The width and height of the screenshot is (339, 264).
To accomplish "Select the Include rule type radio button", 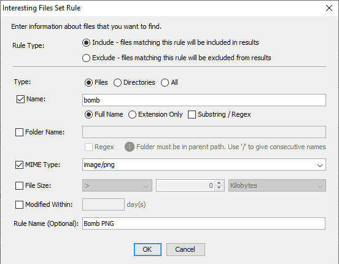I will 86,42.
